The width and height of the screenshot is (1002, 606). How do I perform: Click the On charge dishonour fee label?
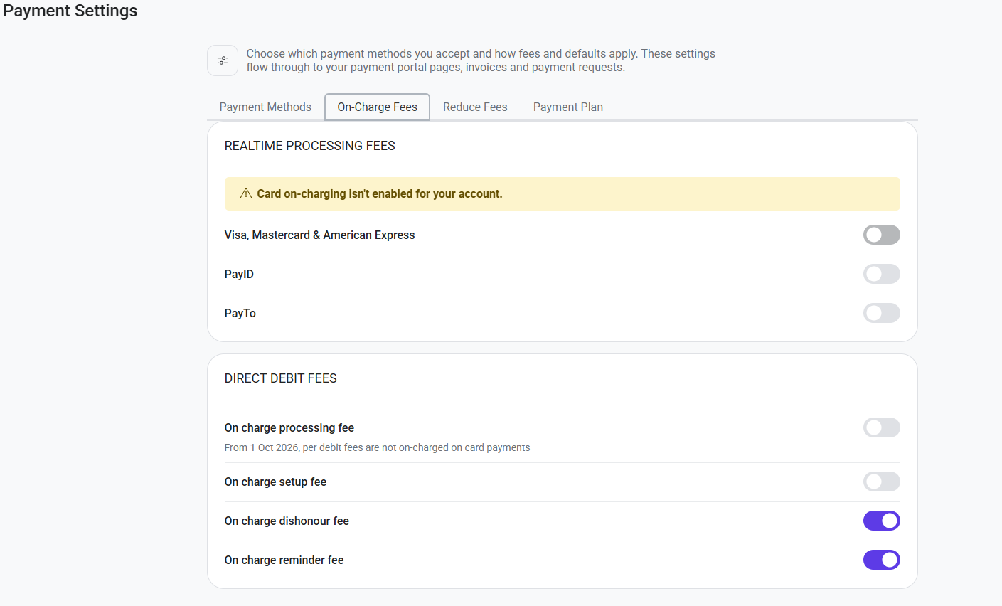point(287,521)
